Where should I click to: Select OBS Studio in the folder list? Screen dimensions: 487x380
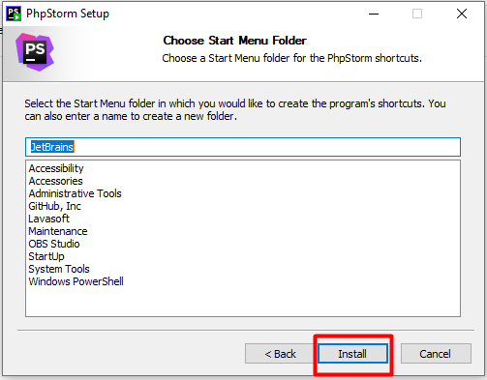pyautogui.click(x=54, y=244)
